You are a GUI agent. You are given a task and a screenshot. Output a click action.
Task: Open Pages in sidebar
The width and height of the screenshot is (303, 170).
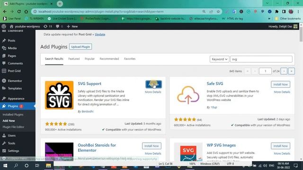[12, 56]
